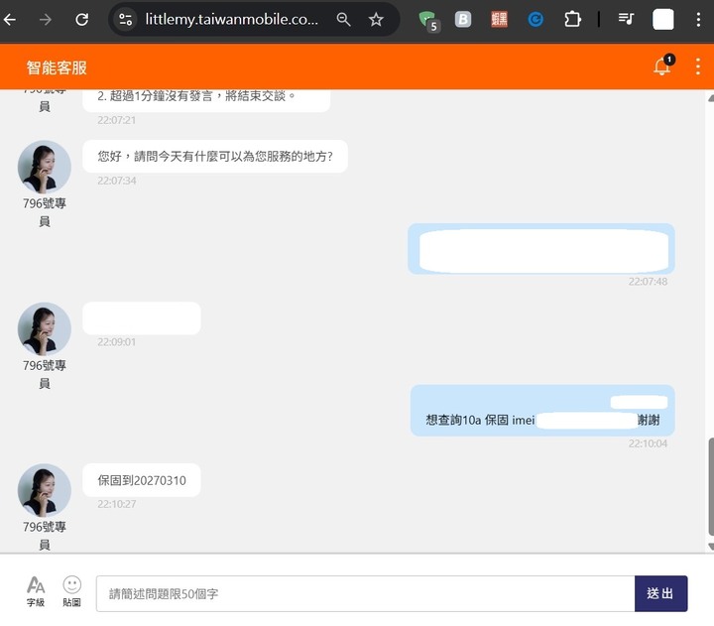This screenshot has height=626, width=714.
Task: Reload the page with browser refresh
Action: click(82, 19)
